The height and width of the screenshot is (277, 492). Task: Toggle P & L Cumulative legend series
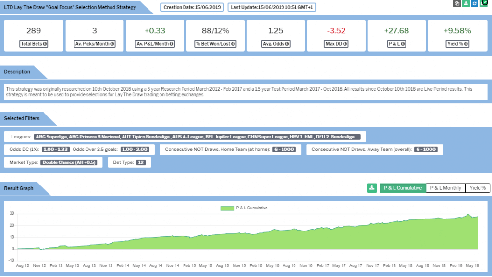pos(244,208)
